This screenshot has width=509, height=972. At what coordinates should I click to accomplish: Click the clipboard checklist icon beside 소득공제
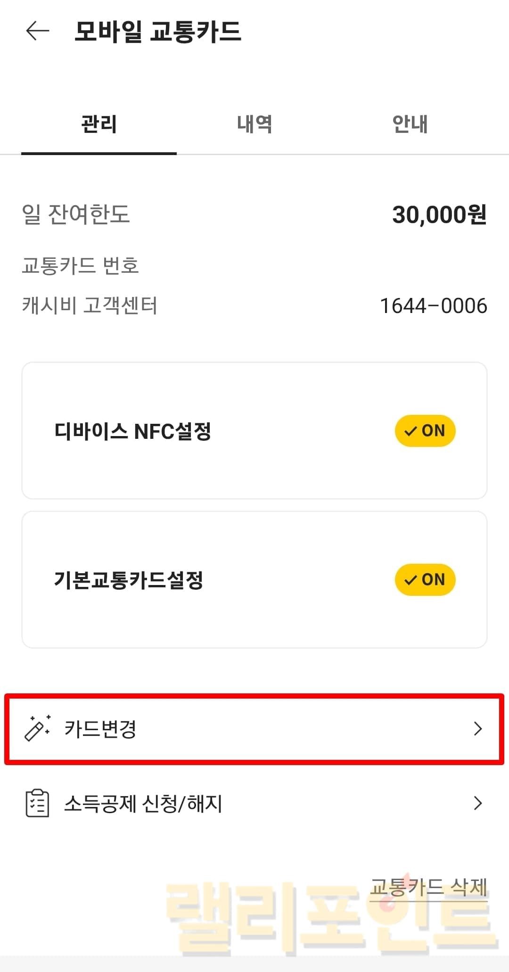coord(37,803)
